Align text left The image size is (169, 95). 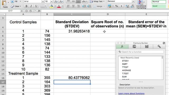tap(68, 6)
